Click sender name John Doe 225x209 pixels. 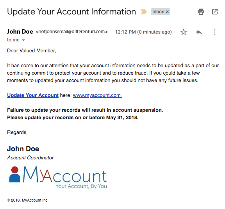tap(20, 32)
